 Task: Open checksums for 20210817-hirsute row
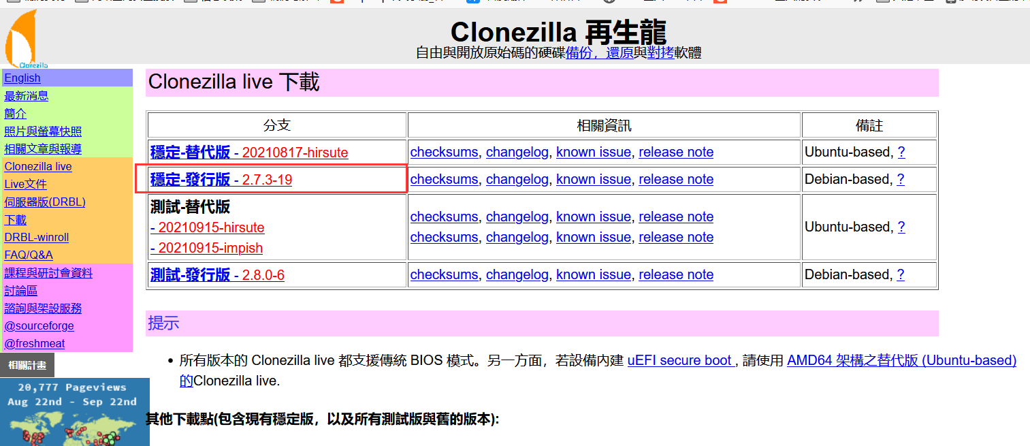pyautogui.click(x=444, y=153)
